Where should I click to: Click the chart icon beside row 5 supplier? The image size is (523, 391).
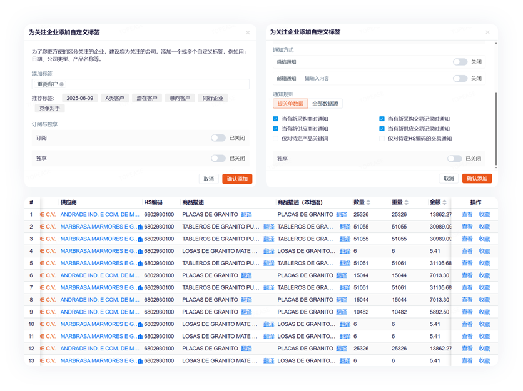pos(140,264)
